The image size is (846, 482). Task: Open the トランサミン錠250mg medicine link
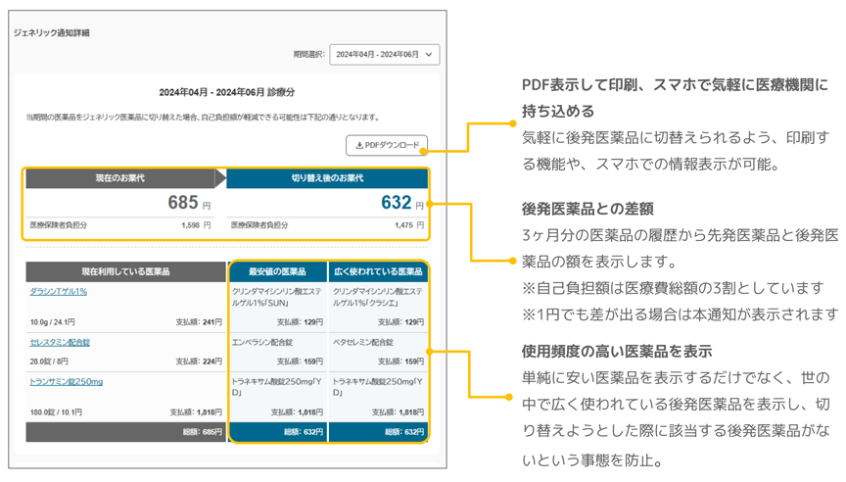[x=67, y=382]
